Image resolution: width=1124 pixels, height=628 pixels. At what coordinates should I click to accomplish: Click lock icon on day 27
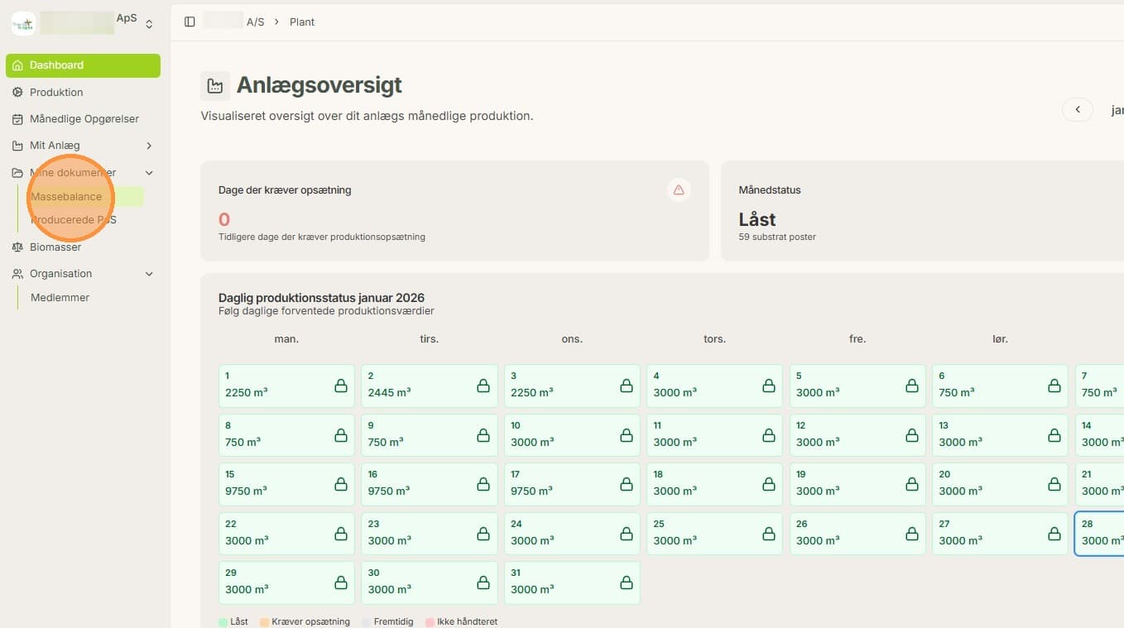1054,534
